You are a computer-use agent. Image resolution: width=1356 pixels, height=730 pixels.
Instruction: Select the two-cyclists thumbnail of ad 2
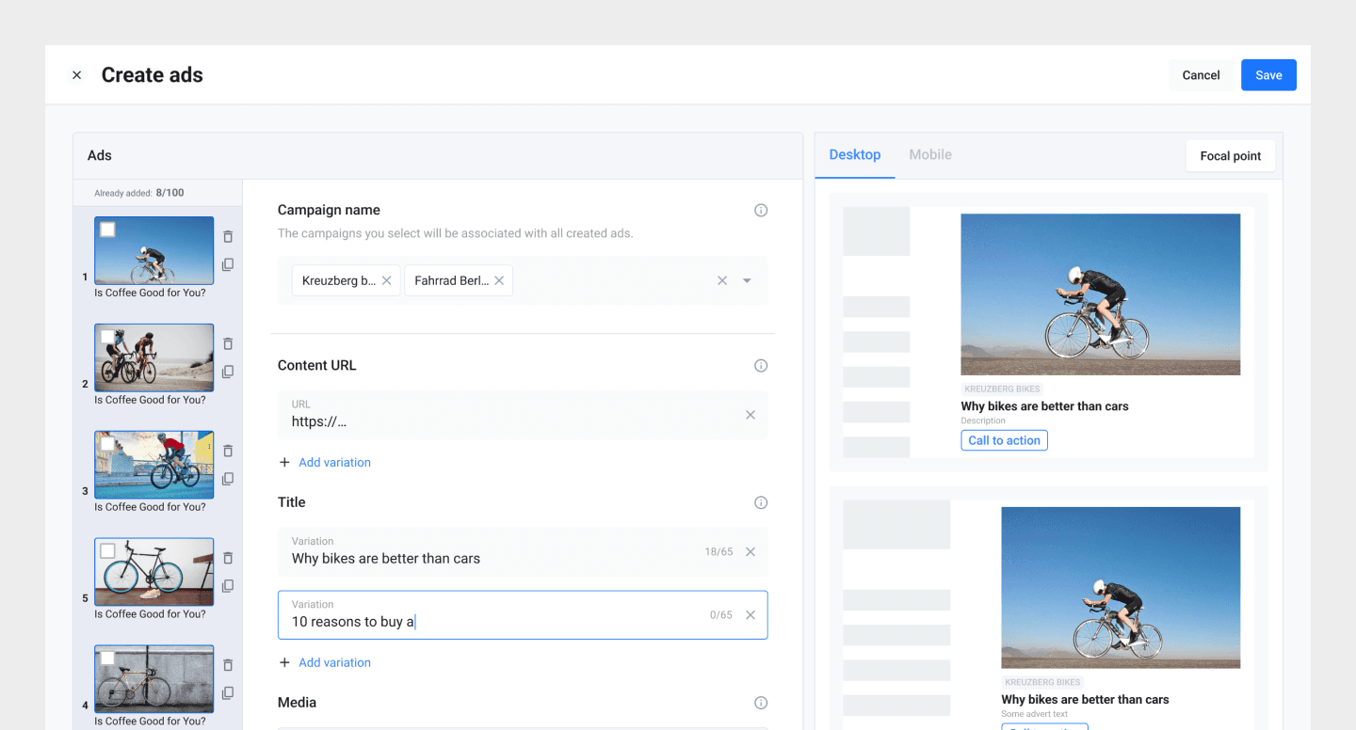[154, 358]
